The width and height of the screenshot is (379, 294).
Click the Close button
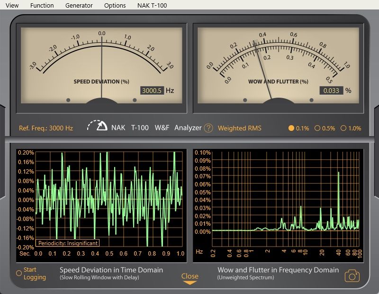[190, 276]
